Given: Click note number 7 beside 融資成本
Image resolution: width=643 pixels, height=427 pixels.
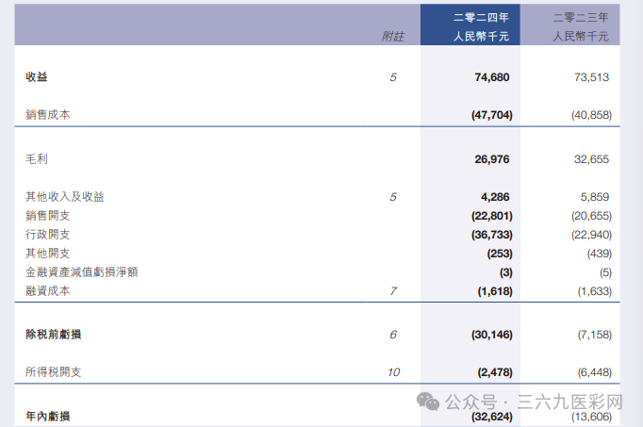Looking at the screenshot, I should point(393,291).
